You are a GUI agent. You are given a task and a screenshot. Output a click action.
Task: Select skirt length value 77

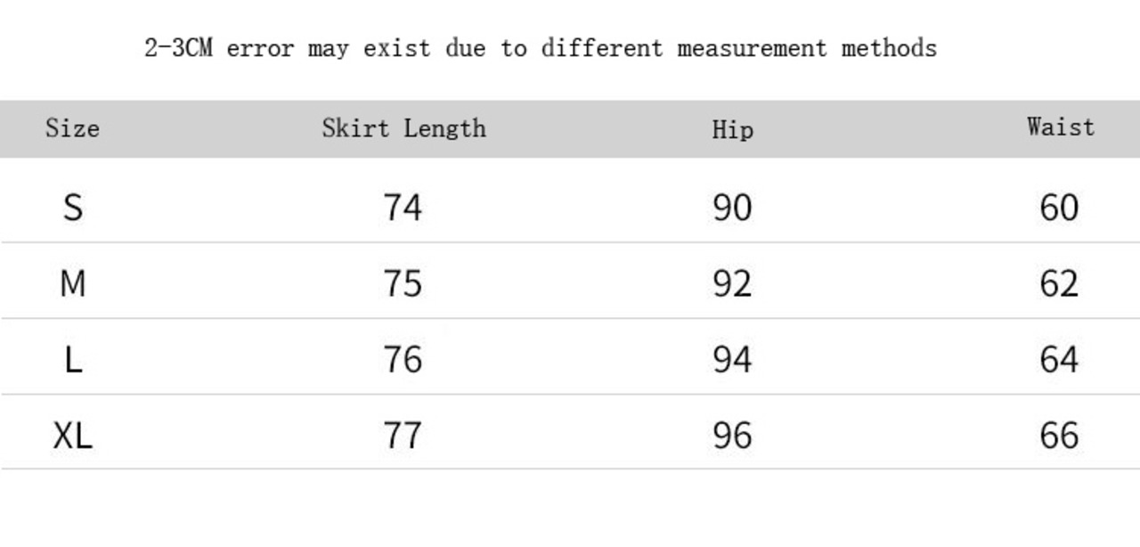403,436
